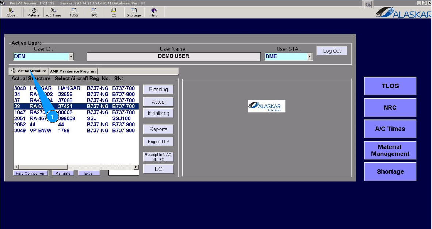
Task: Open the Shortage toolbar icon
Action: click(x=134, y=12)
